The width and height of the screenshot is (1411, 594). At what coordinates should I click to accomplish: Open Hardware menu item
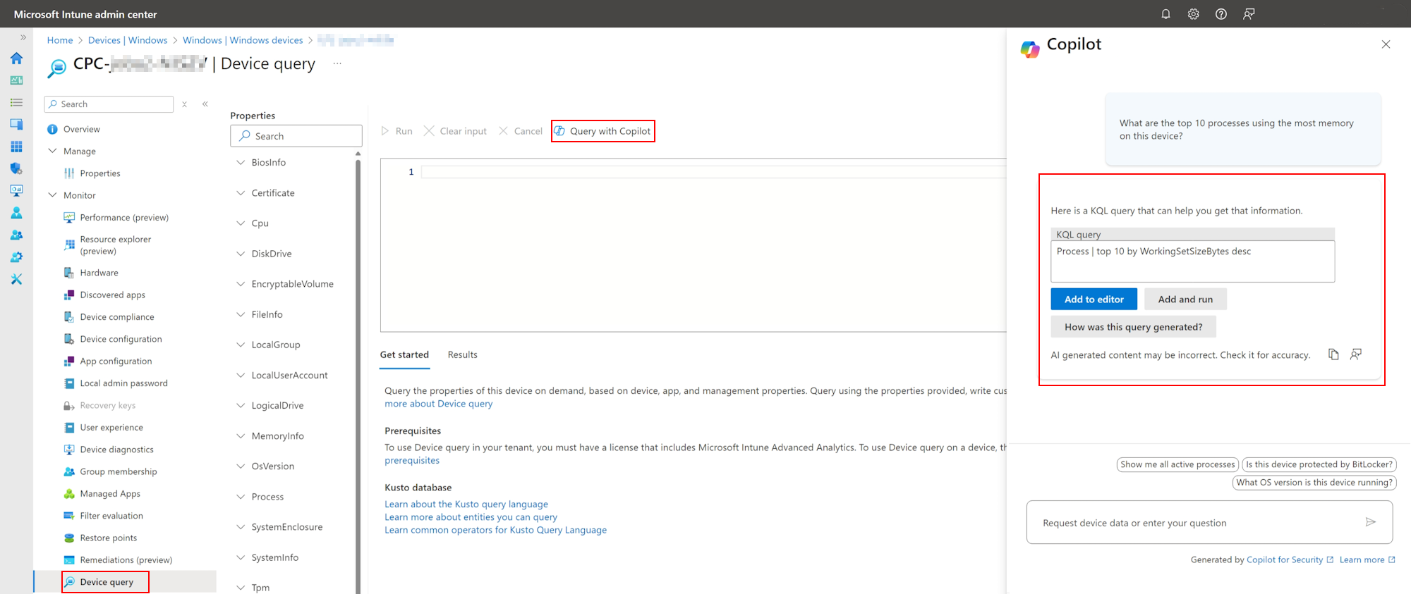click(99, 273)
